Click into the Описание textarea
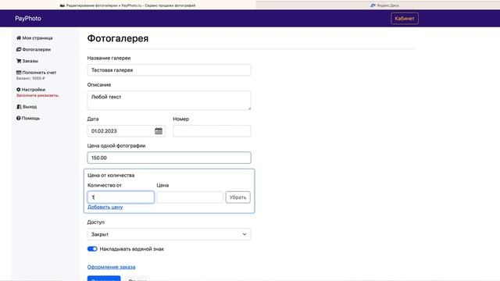The width and height of the screenshot is (500, 281). coord(169,101)
